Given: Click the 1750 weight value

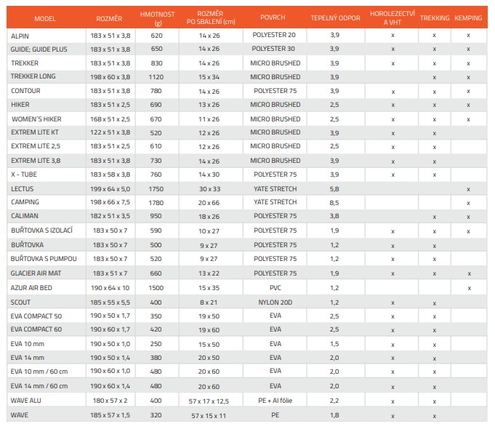Looking at the screenshot, I should tap(156, 189).
